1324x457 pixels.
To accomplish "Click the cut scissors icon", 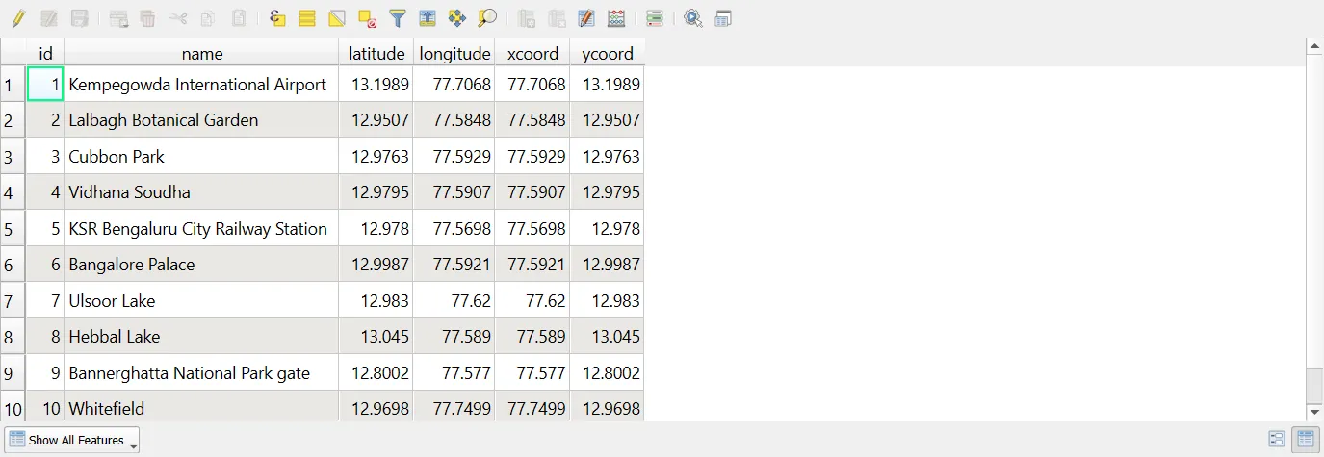I will (178, 18).
